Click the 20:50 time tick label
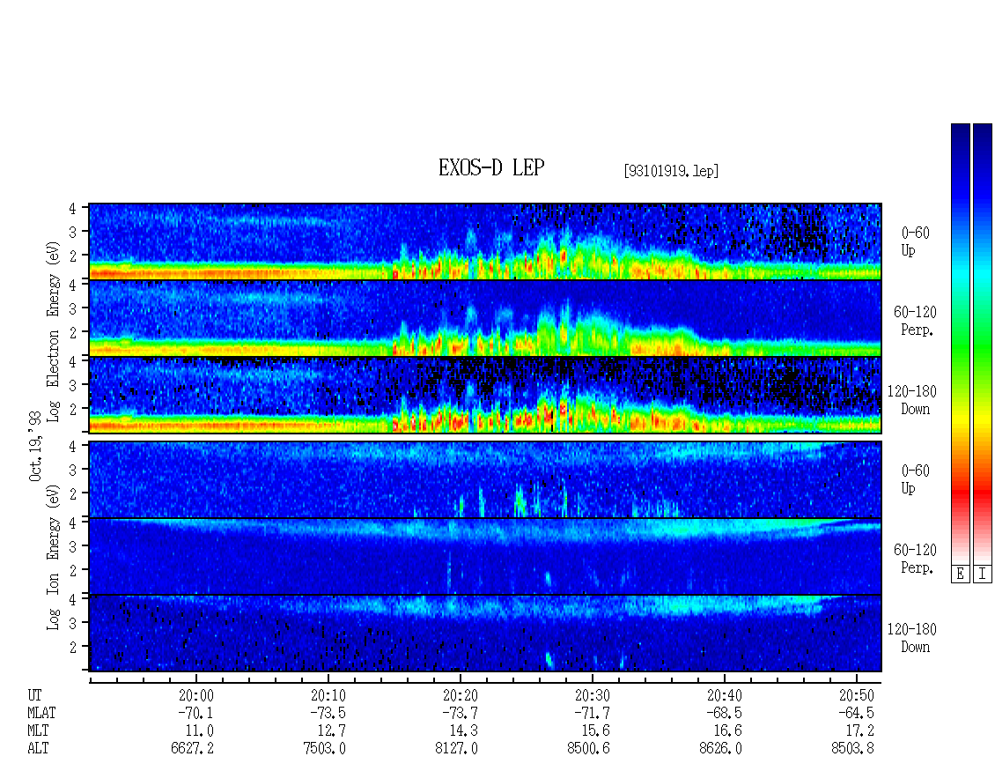995x771 pixels. tap(856, 695)
